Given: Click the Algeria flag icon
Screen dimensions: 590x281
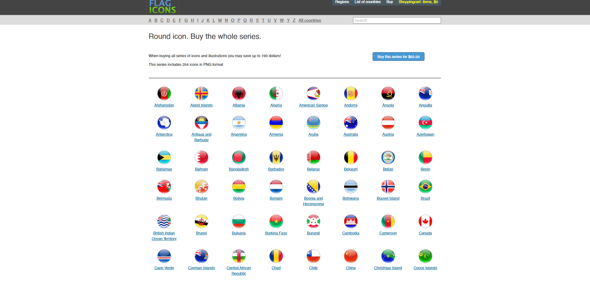Looking at the screenshot, I should pos(276,93).
